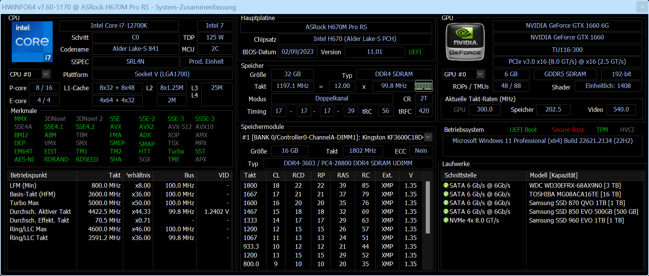Viewport: 649px width, 276px height.
Task: Click the memory module icon next to 99.8 MHz
Action: pos(423,86)
